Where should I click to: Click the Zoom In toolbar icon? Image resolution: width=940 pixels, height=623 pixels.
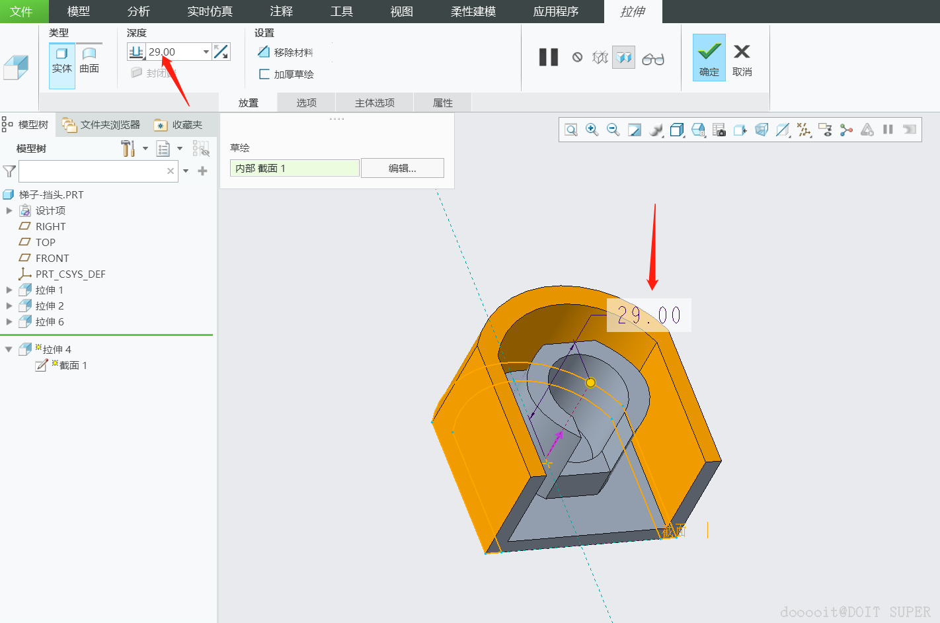(x=592, y=130)
